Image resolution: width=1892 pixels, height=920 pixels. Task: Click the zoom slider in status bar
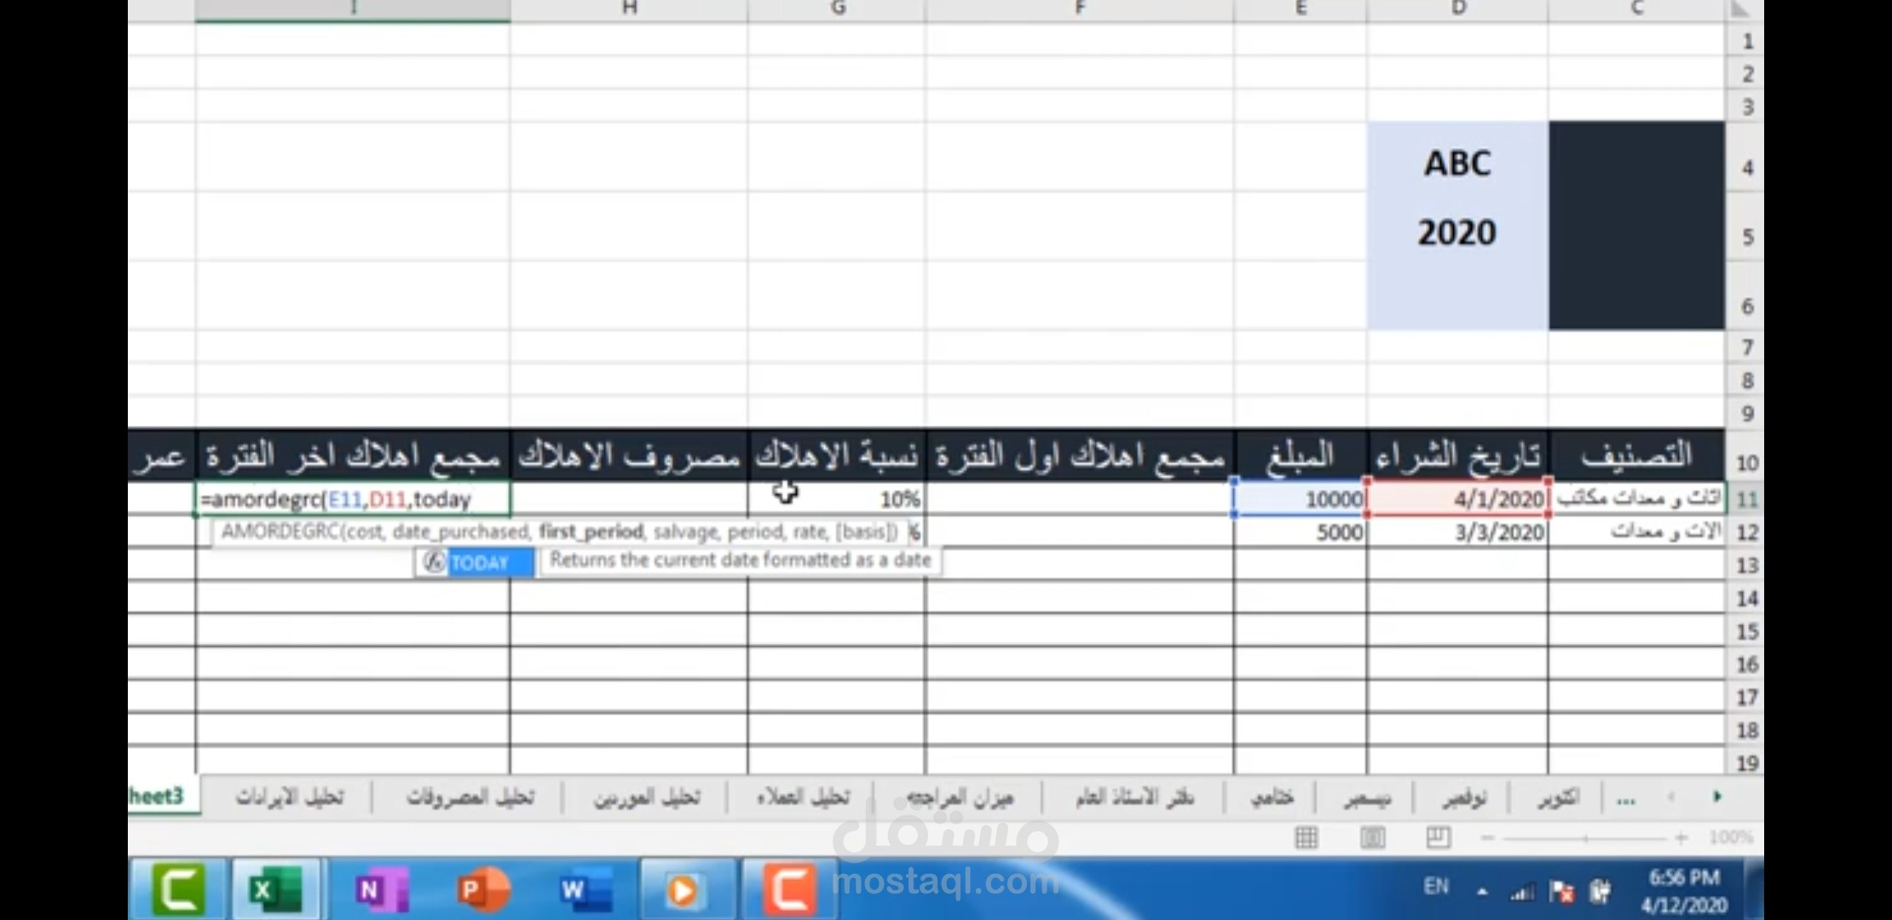pyautogui.click(x=1584, y=838)
